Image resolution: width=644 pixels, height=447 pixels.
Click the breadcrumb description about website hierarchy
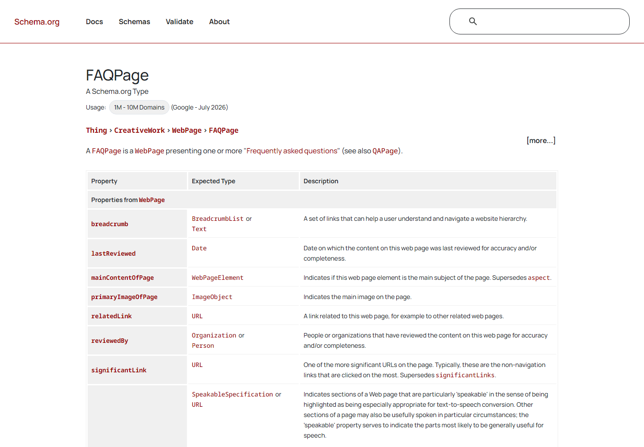(415, 219)
